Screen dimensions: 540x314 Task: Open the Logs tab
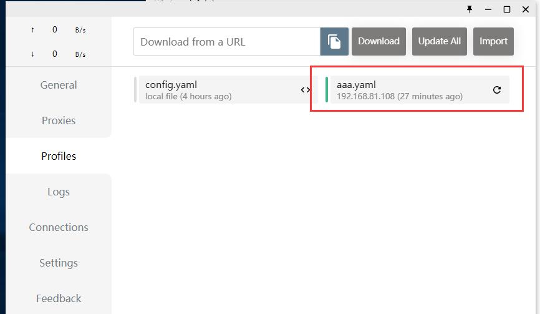[59, 192]
